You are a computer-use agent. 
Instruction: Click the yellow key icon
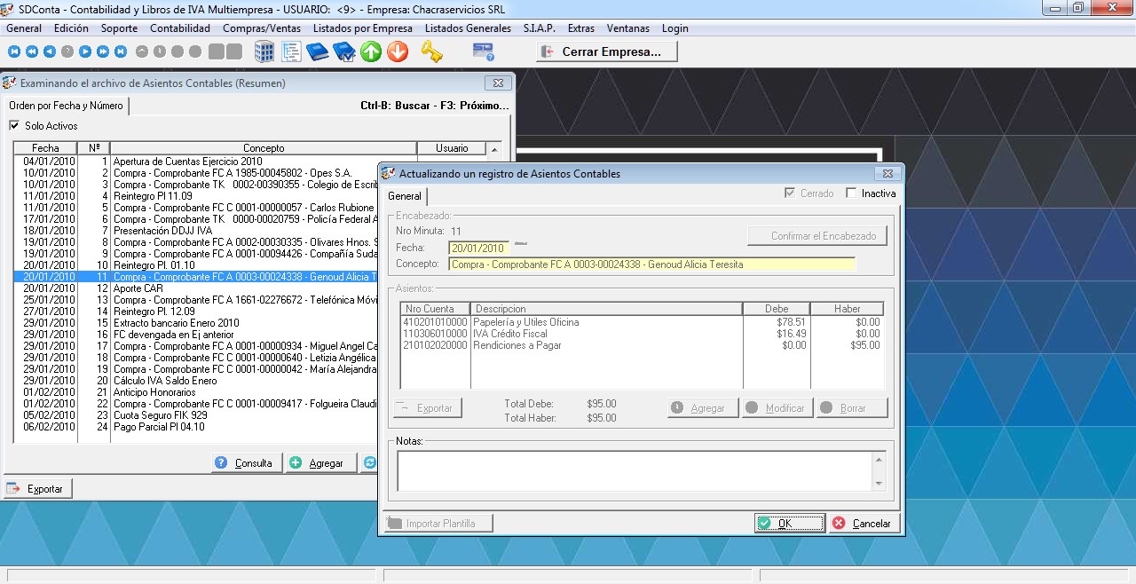coord(431,51)
